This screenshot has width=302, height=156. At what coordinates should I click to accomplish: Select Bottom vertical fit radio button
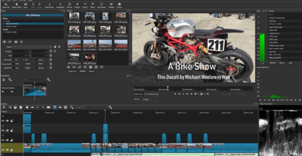click(x=37, y=68)
